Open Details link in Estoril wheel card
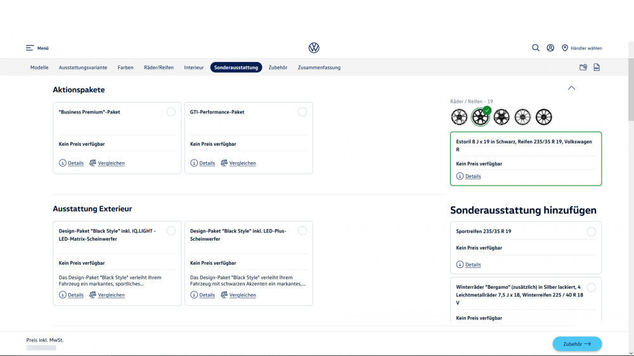The width and height of the screenshot is (634, 356). pos(473,176)
